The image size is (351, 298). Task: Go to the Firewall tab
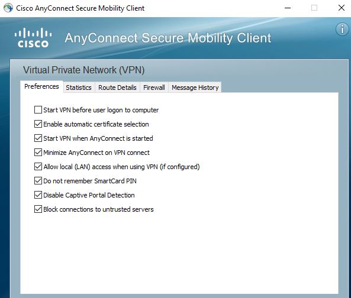coord(154,88)
